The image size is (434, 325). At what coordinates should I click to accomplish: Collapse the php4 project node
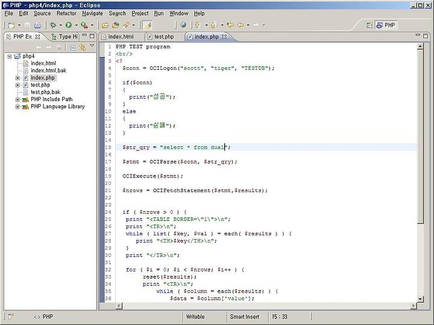pos(10,57)
